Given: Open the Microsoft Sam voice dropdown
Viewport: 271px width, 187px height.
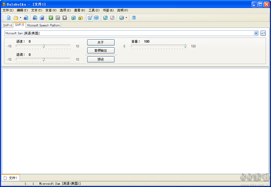Looking at the screenshot, I should point(256,33).
